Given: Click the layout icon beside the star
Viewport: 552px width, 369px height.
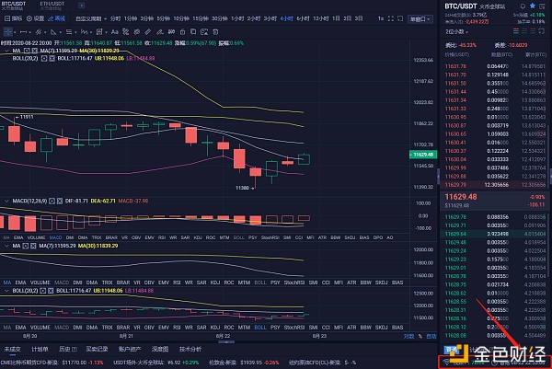Looking at the screenshot, I should pos(543,6).
